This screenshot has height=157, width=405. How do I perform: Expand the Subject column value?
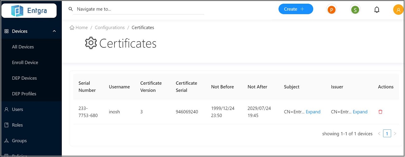pos(313,112)
